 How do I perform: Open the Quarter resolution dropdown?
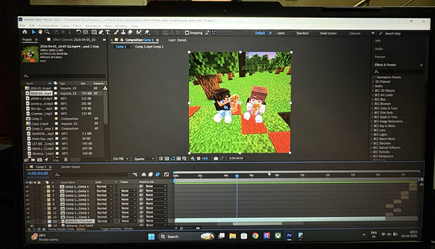(x=144, y=159)
